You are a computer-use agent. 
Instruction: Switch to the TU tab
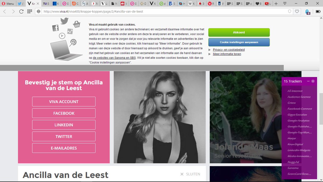pyautogui.click(x=46, y=4)
